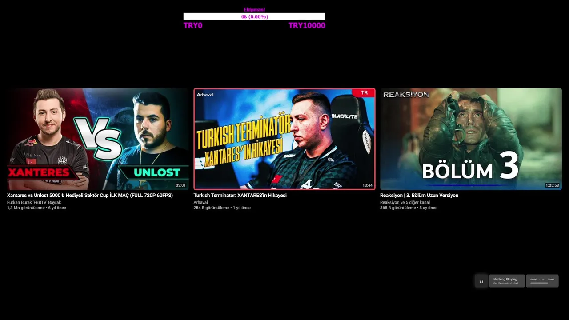Viewport: 569px width, 320px height.
Task: Click title 'Xantares vs Unlost 5000 ₺ Hediyeli Sektör Cup'
Action: (90, 196)
